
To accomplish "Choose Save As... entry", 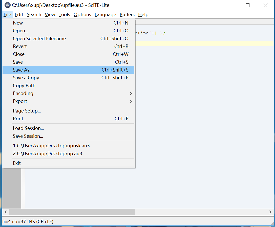I will [68, 70].
